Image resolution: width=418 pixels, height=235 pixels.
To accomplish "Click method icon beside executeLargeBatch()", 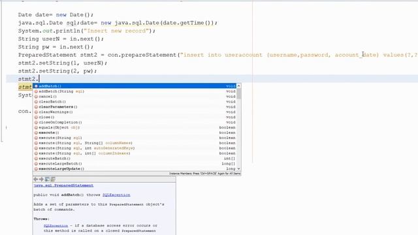I will click(x=37, y=164).
